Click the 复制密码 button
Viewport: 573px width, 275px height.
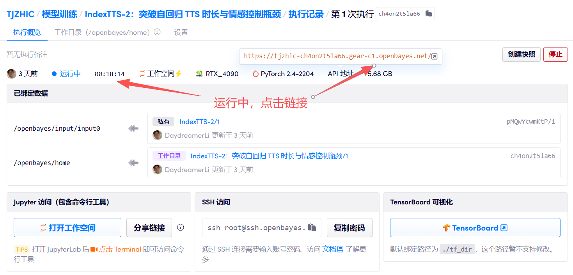pos(349,228)
